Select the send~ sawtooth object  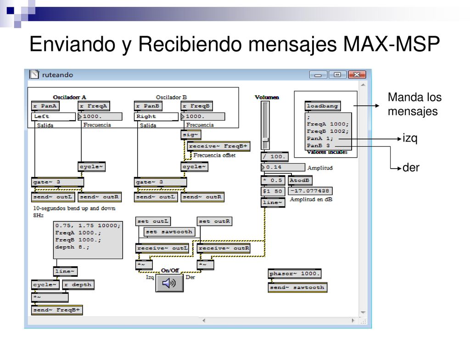[297, 288]
